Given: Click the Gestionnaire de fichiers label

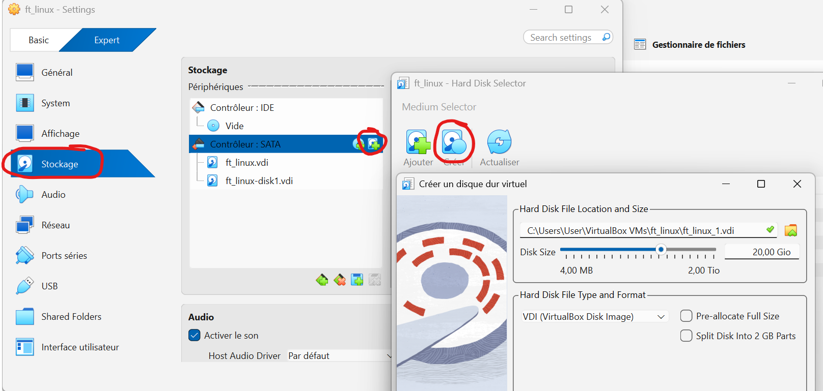Looking at the screenshot, I should tap(699, 45).
